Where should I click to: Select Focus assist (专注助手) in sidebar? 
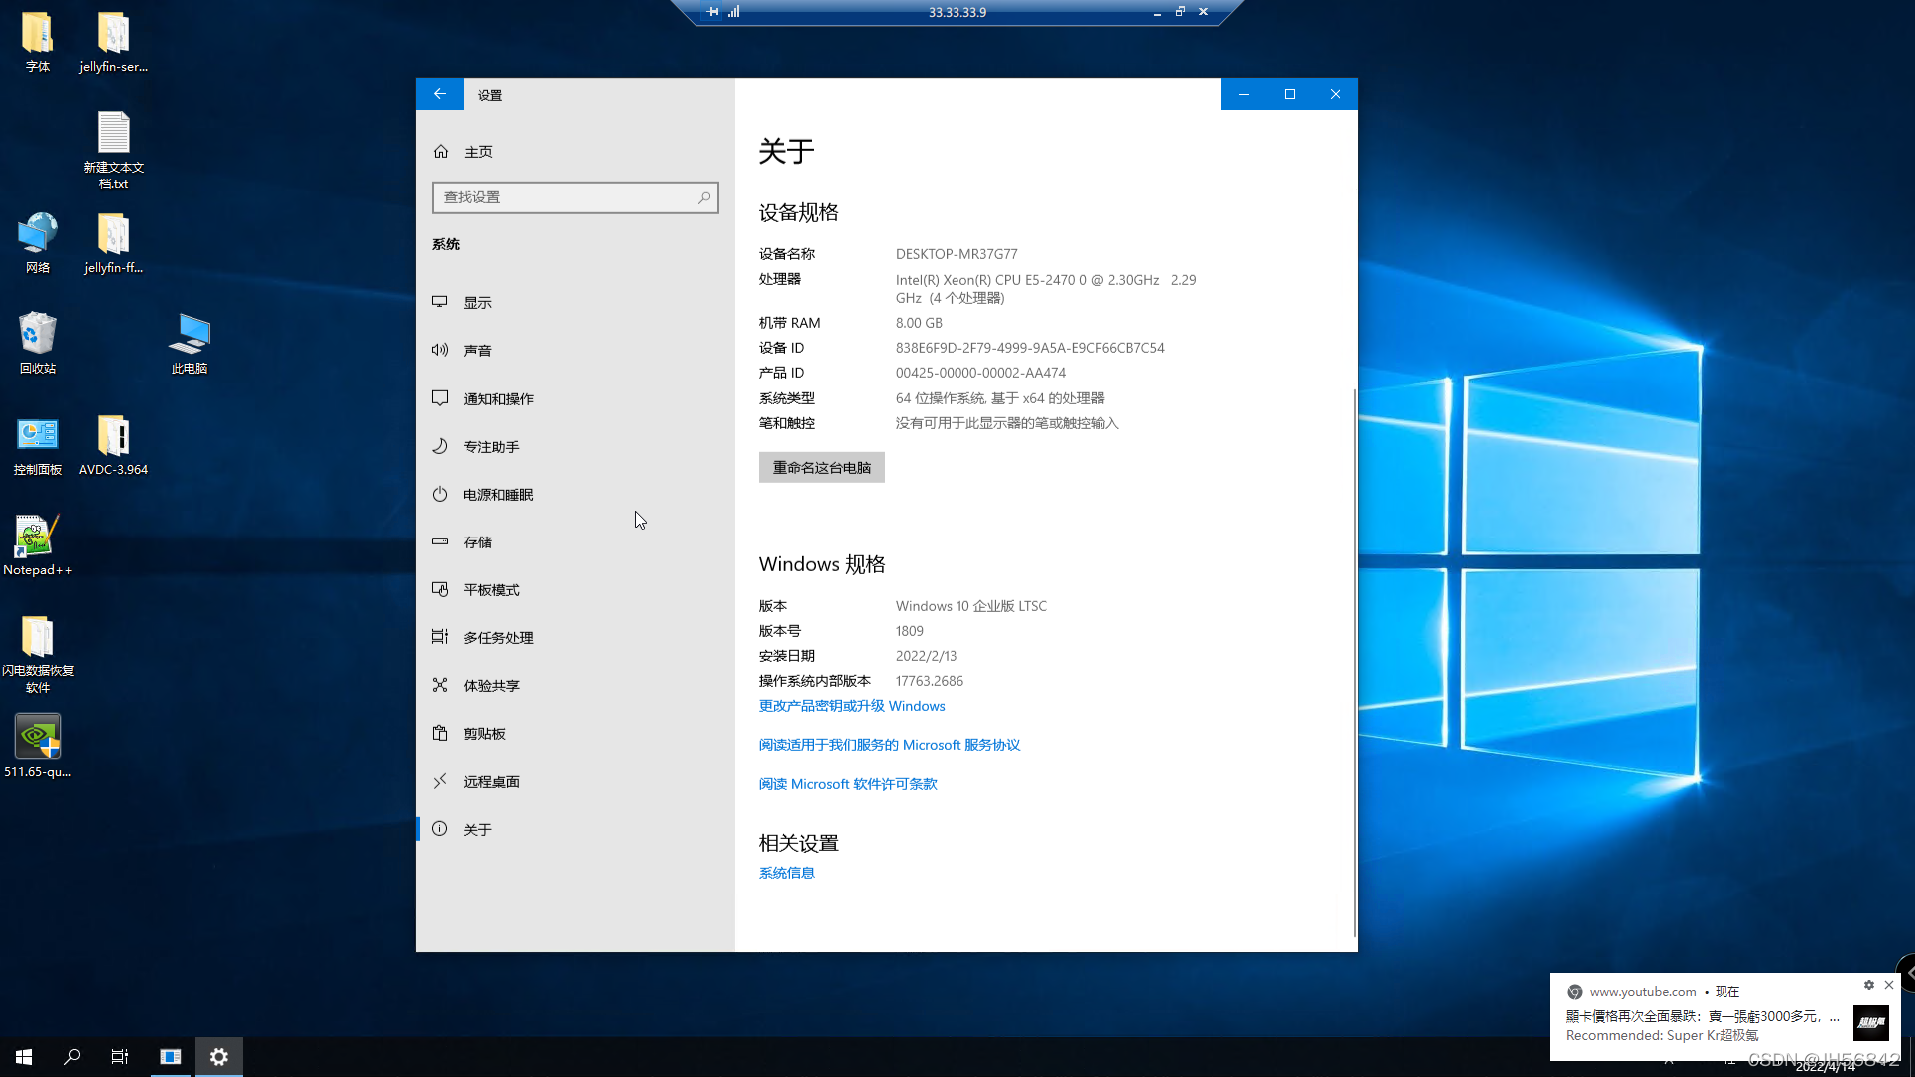(490, 447)
